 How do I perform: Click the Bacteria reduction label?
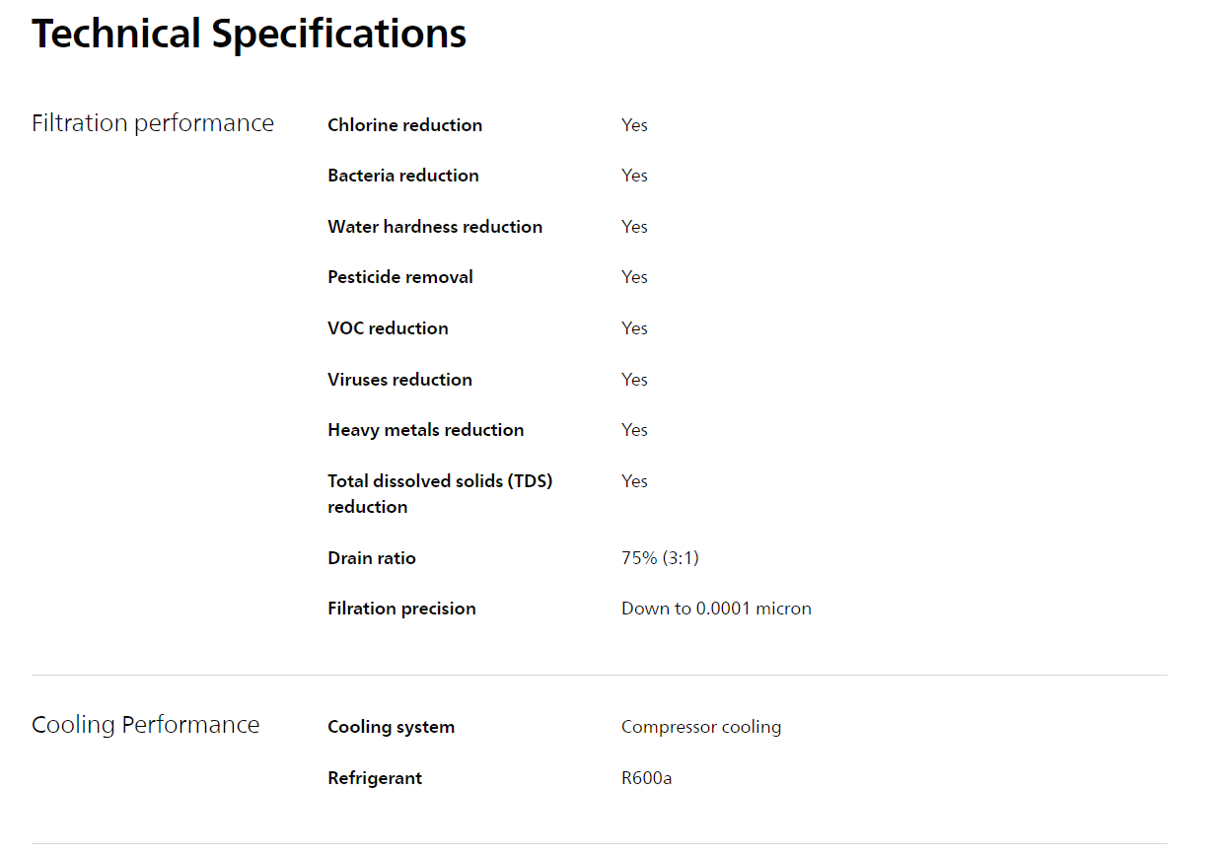tap(403, 176)
